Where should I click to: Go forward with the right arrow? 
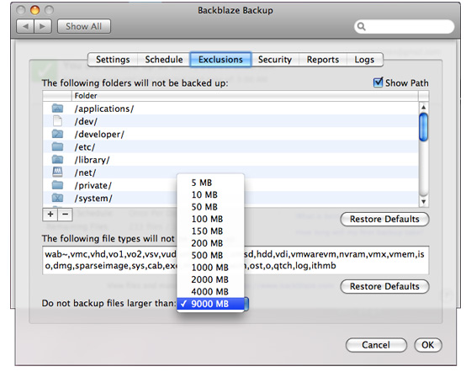(43, 26)
